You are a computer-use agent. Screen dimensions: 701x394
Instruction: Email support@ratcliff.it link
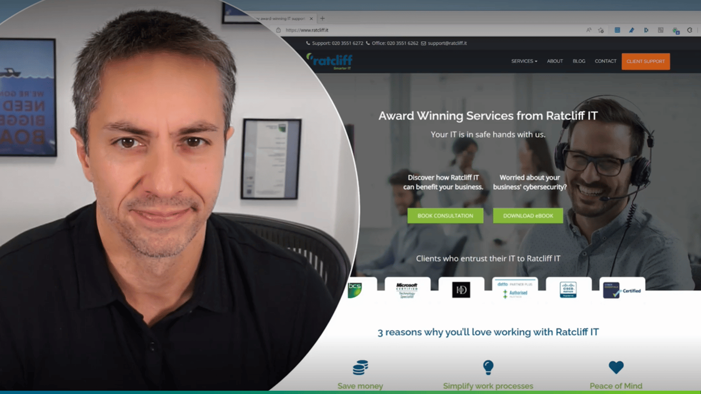click(444, 43)
